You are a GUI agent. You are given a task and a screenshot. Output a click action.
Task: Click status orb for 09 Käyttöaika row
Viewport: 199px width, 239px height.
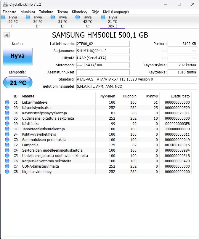click(x=7, y=123)
